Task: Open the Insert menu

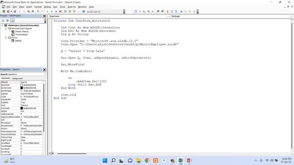Action: tap(29, 7)
